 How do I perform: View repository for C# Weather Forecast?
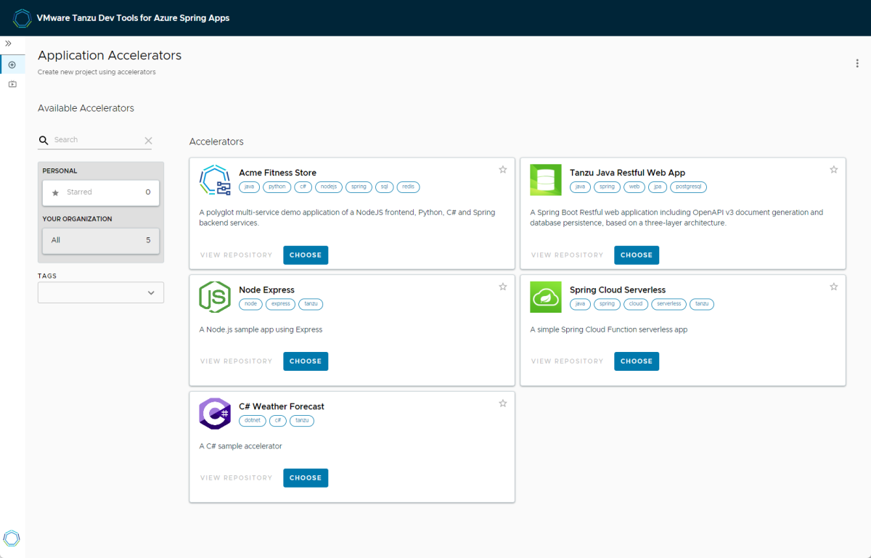coord(237,477)
